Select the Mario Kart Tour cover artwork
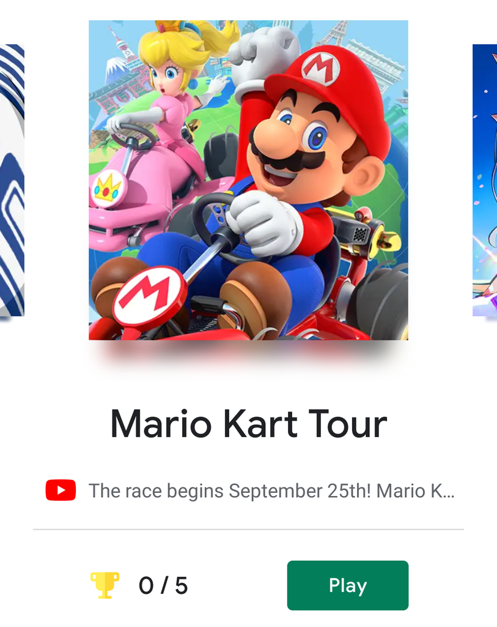This screenshot has height=627, width=497. (248, 180)
